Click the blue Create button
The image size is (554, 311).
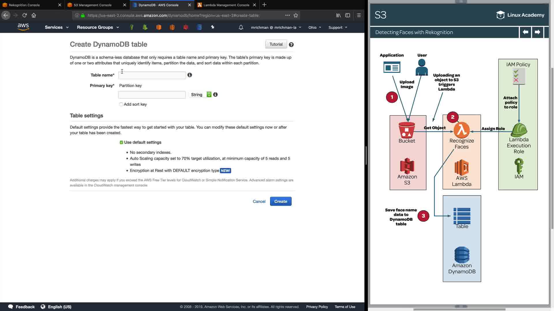coord(280,201)
